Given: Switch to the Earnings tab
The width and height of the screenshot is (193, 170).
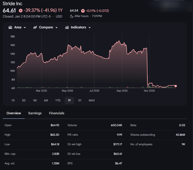Looking at the screenshot, I should [x=35, y=113].
